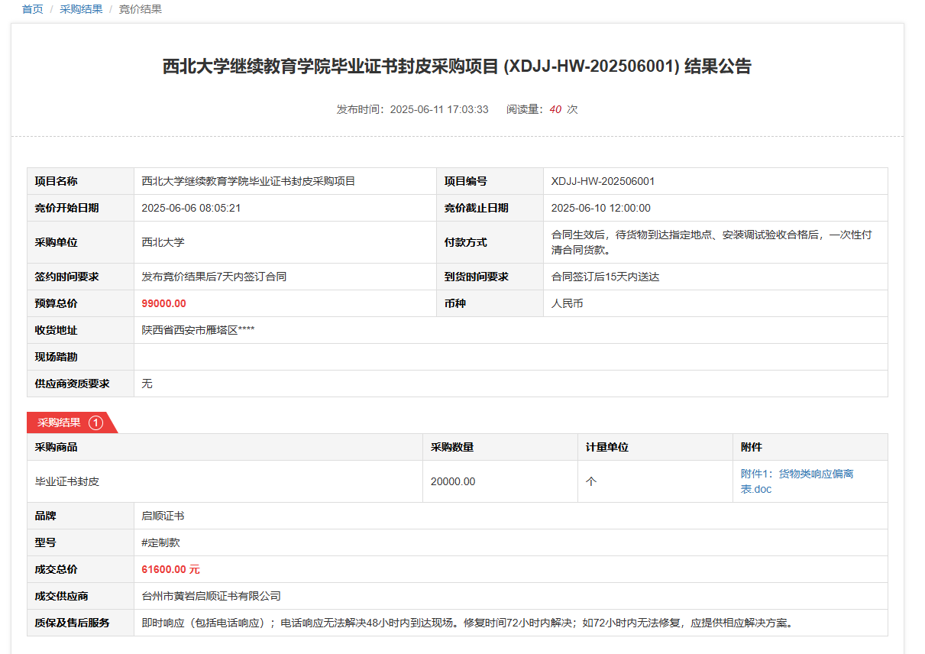
Task: Click the red budget value 99000.00
Action: [163, 303]
